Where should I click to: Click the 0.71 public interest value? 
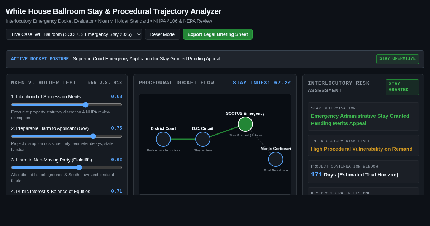tap(116, 192)
